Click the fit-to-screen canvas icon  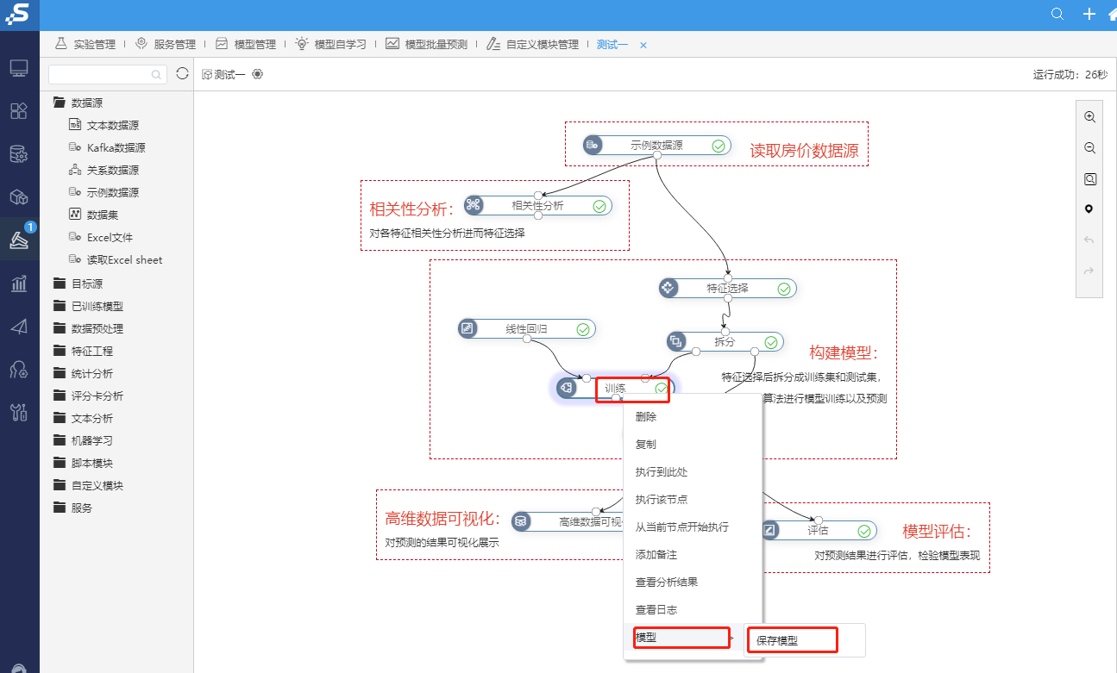click(x=1089, y=179)
